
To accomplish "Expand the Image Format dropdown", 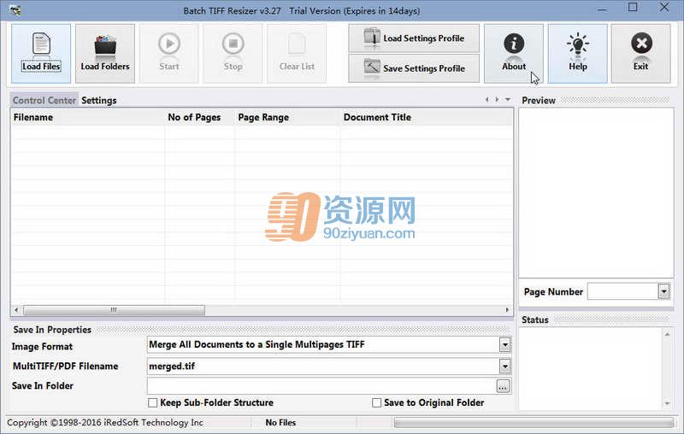I will coord(504,345).
